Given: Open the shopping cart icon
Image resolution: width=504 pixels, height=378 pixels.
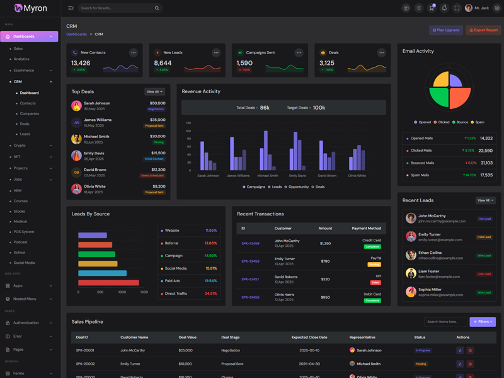Looking at the screenshot, I should coord(432,8).
